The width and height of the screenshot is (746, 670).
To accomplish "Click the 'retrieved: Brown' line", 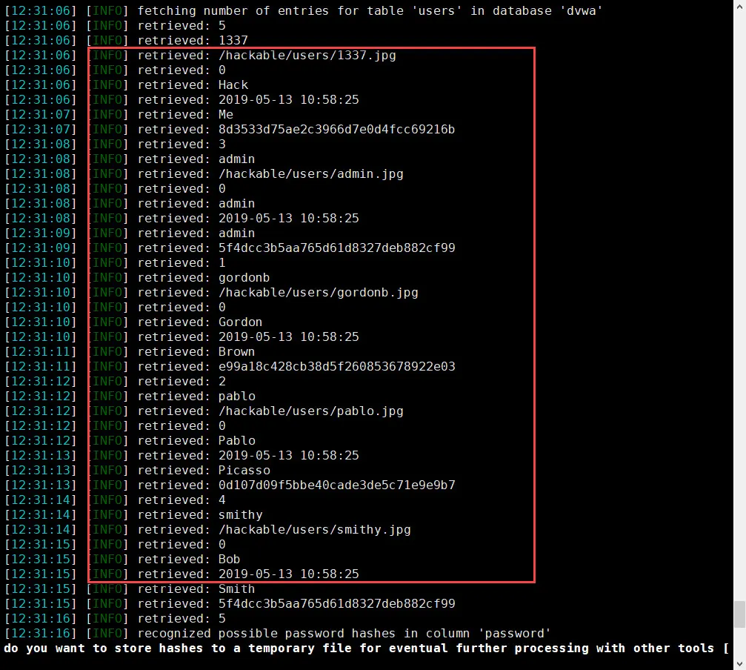I will [x=130, y=351].
